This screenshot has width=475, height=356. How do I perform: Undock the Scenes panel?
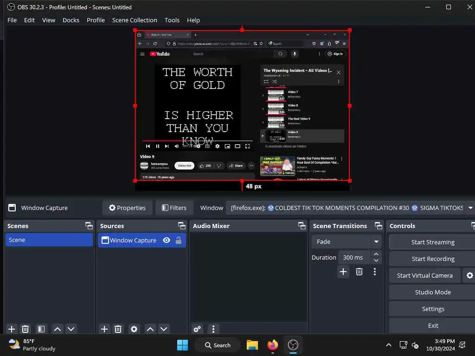[x=89, y=226]
